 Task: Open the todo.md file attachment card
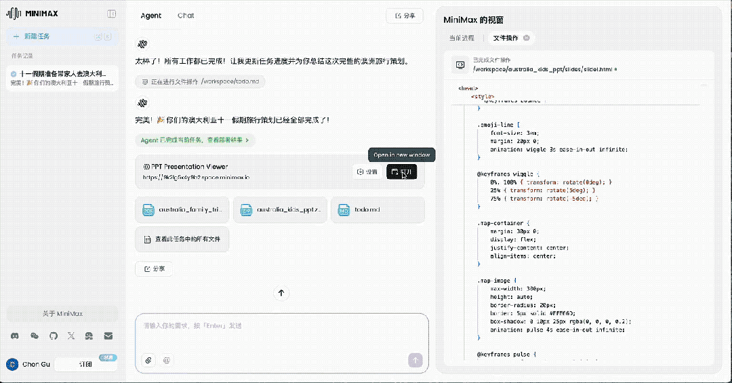(x=378, y=209)
